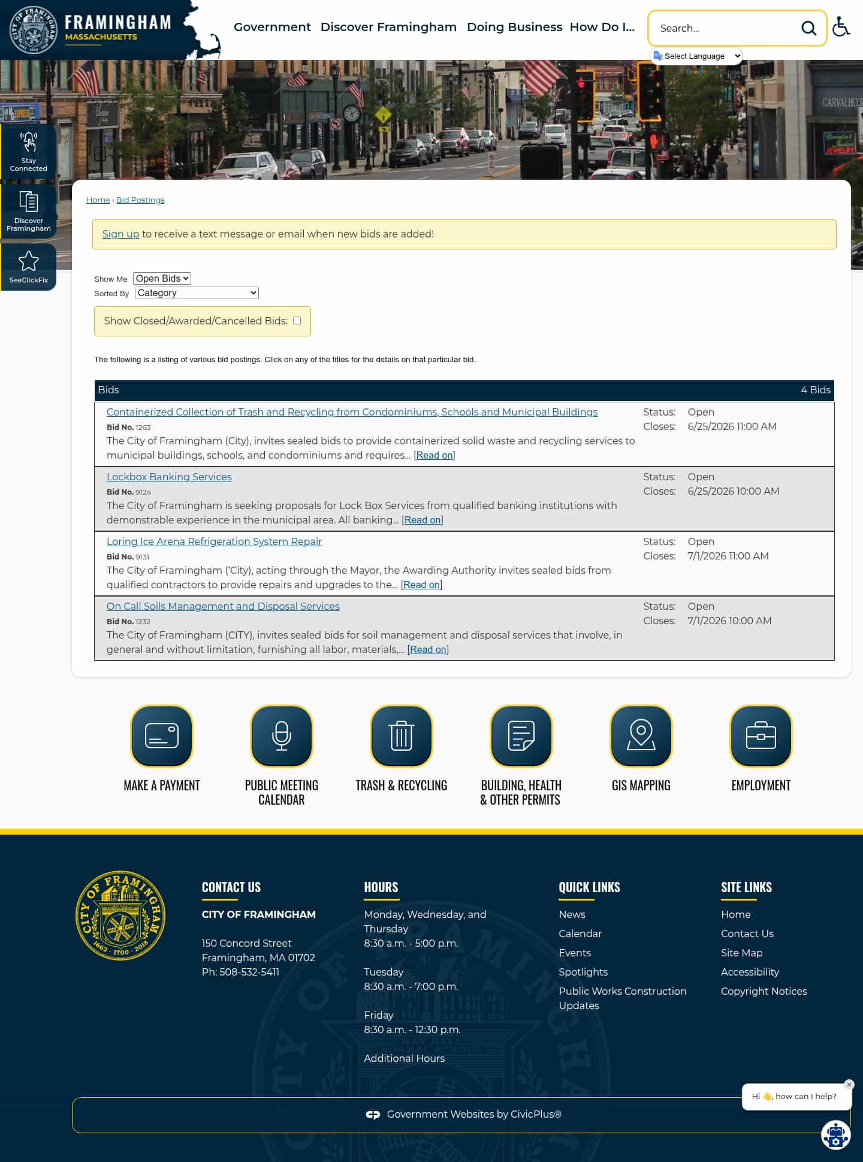
Task: Click the GIS Mapping pin icon
Action: pos(641,736)
